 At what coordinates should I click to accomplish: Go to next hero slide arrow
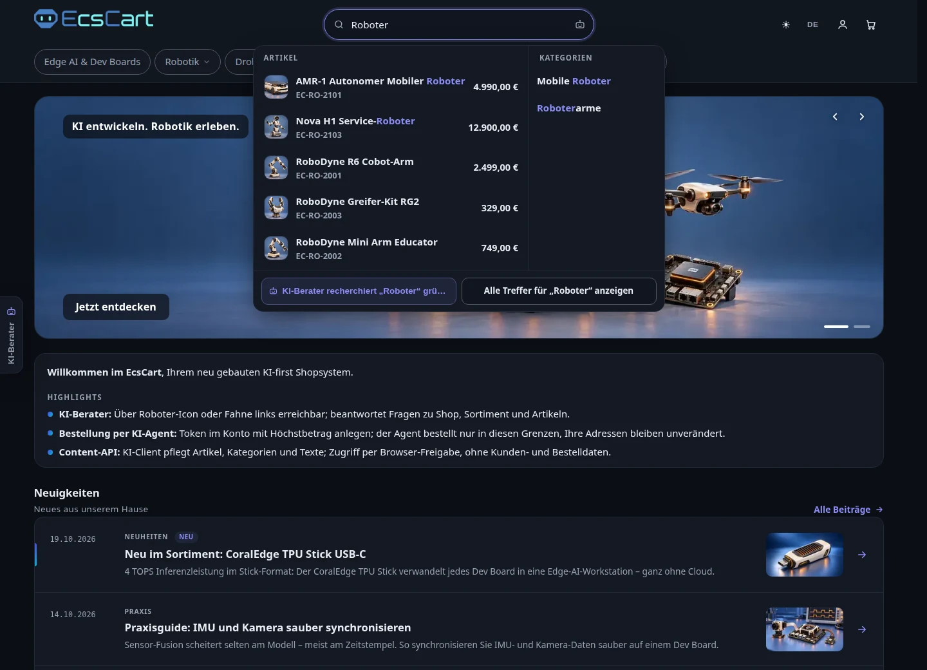click(861, 117)
